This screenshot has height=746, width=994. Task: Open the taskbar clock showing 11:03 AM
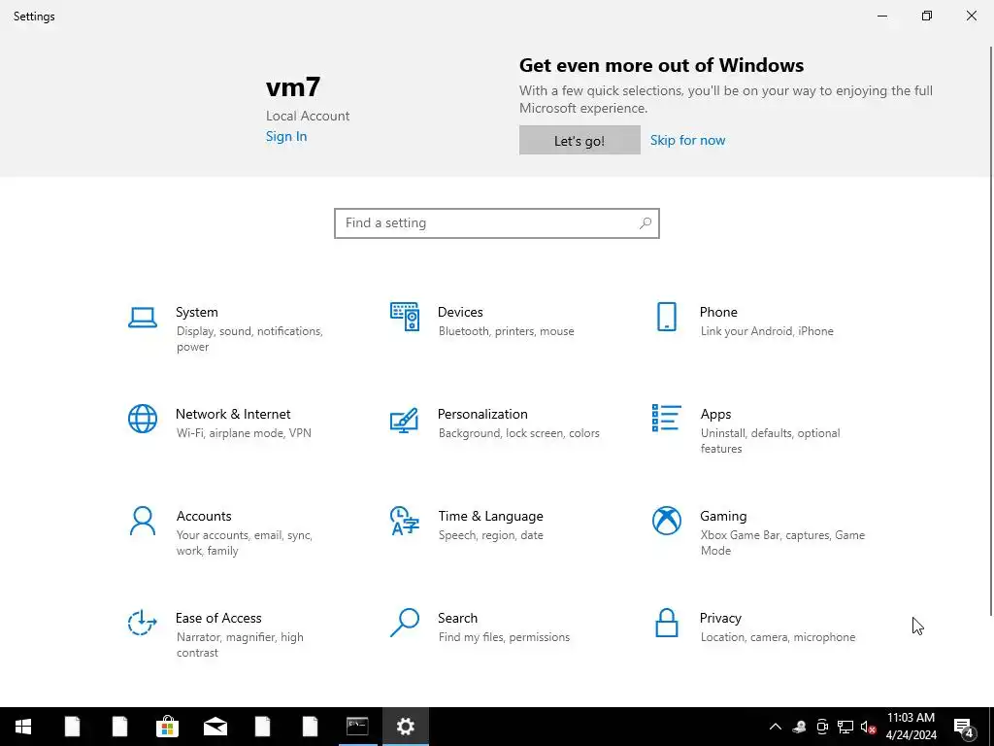coord(911,727)
